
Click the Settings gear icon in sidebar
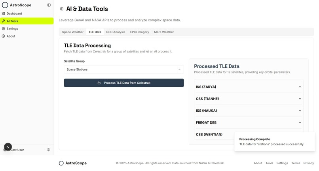(3, 29)
